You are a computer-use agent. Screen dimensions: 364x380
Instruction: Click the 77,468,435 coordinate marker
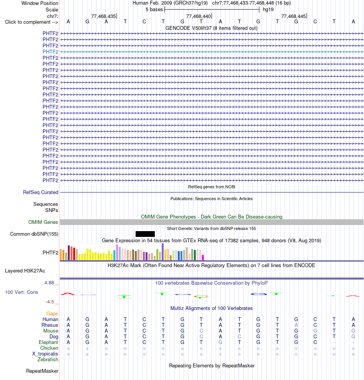click(x=103, y=16)
